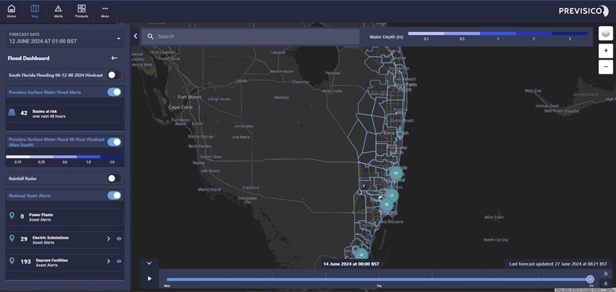
Task: Expand the Forecast Date dropdown
Action: (119, 38)
